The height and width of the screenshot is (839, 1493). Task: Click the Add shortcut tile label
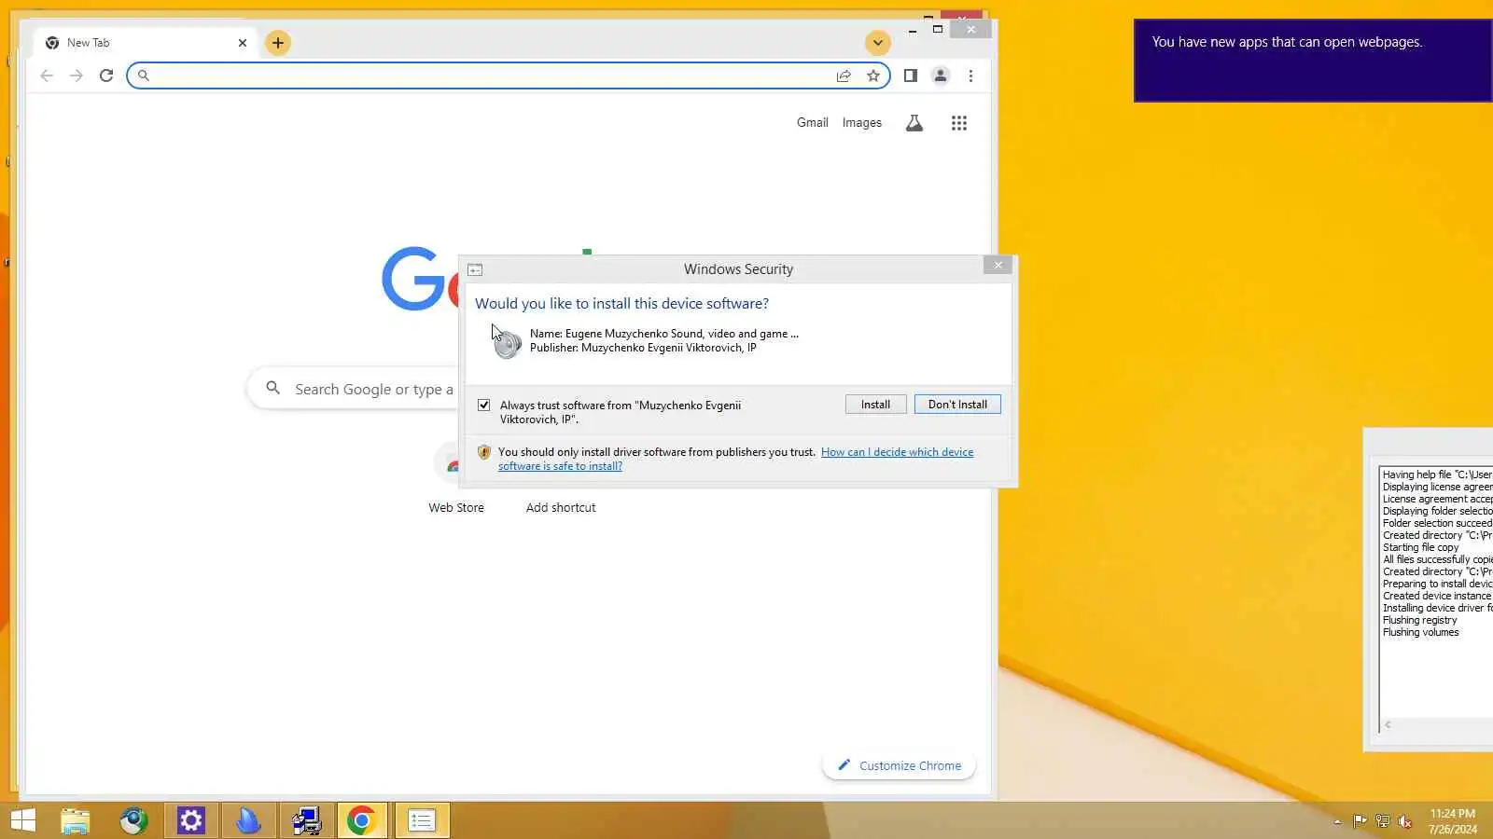point(561,507)
